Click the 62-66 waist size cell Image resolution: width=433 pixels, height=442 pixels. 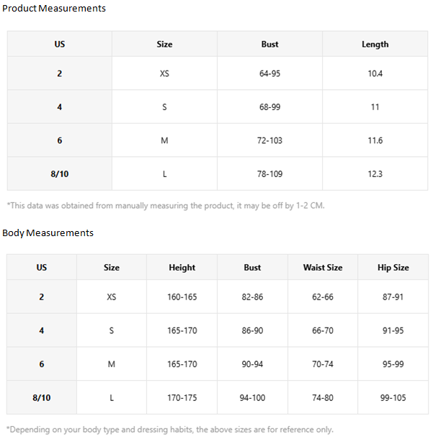click(323, 297)
